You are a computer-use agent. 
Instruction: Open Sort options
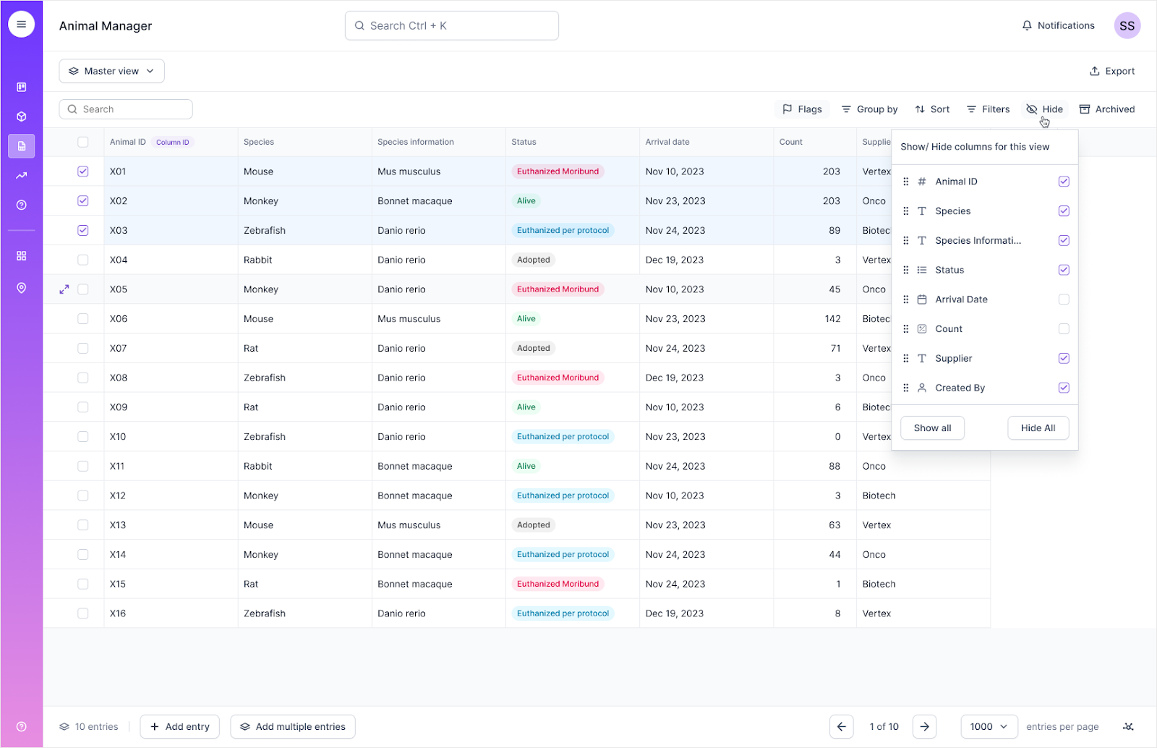click(932, 109)
